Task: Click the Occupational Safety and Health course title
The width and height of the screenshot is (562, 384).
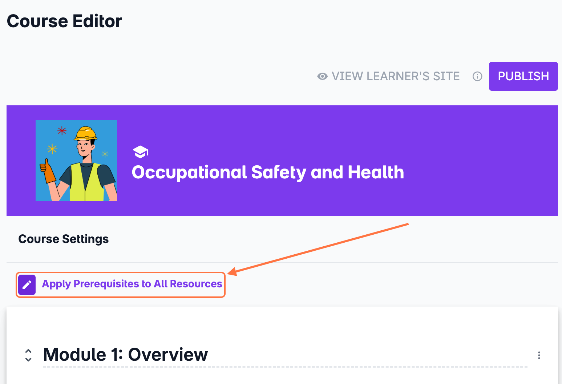Action: point(268,172)
